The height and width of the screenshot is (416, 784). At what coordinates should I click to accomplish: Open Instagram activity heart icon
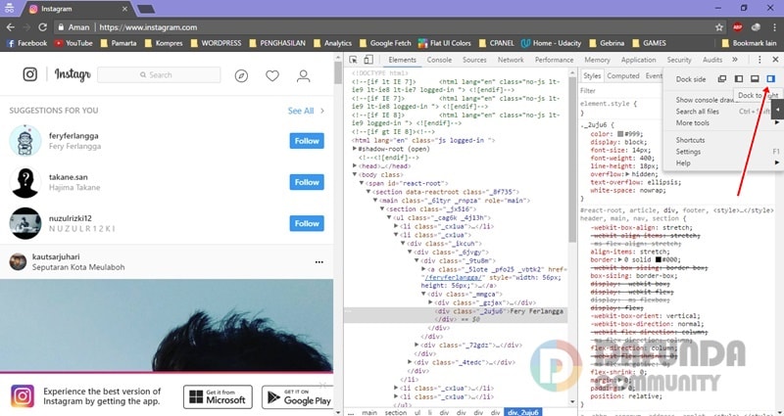(272, 75)
